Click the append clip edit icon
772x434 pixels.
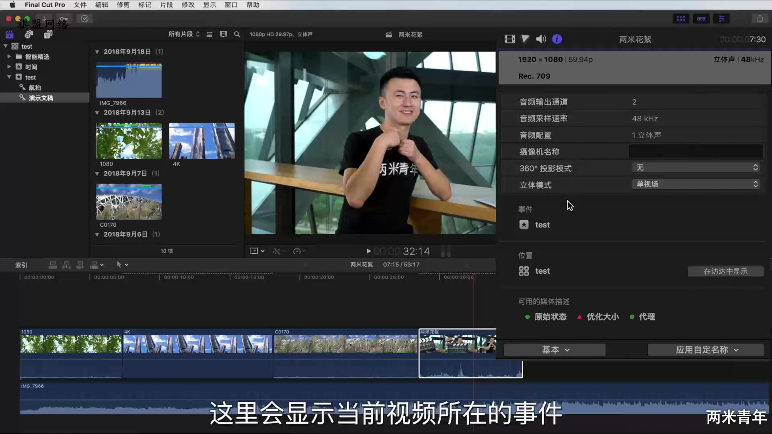80,264
